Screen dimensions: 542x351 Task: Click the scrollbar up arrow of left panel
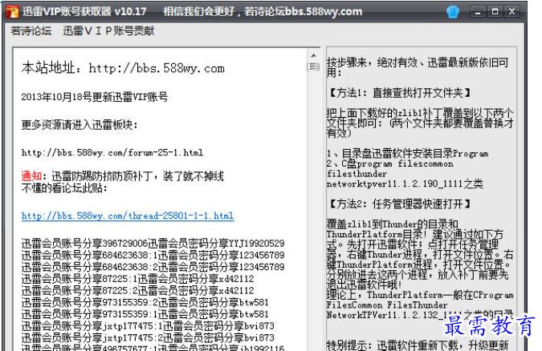(x=313, y=55)
